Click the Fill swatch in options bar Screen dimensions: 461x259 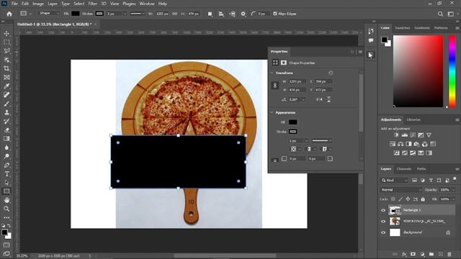pos(76,14)
